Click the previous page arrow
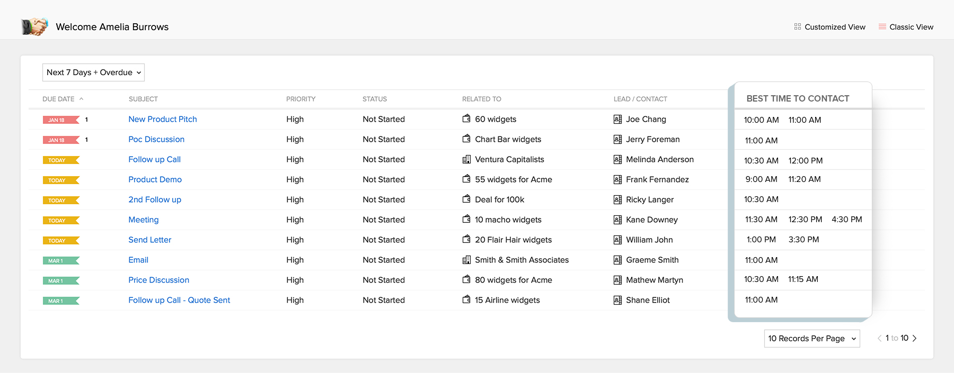954x374 pixels. point(879,338)
